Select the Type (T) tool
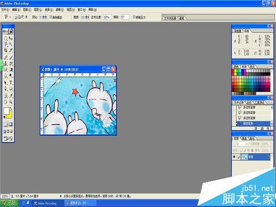Image resolution: width=276 pixels, height=207 pixels. click(x=11, y=83)
